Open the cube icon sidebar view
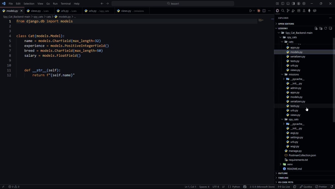This screenshot has height=189, width=335. 315,11
